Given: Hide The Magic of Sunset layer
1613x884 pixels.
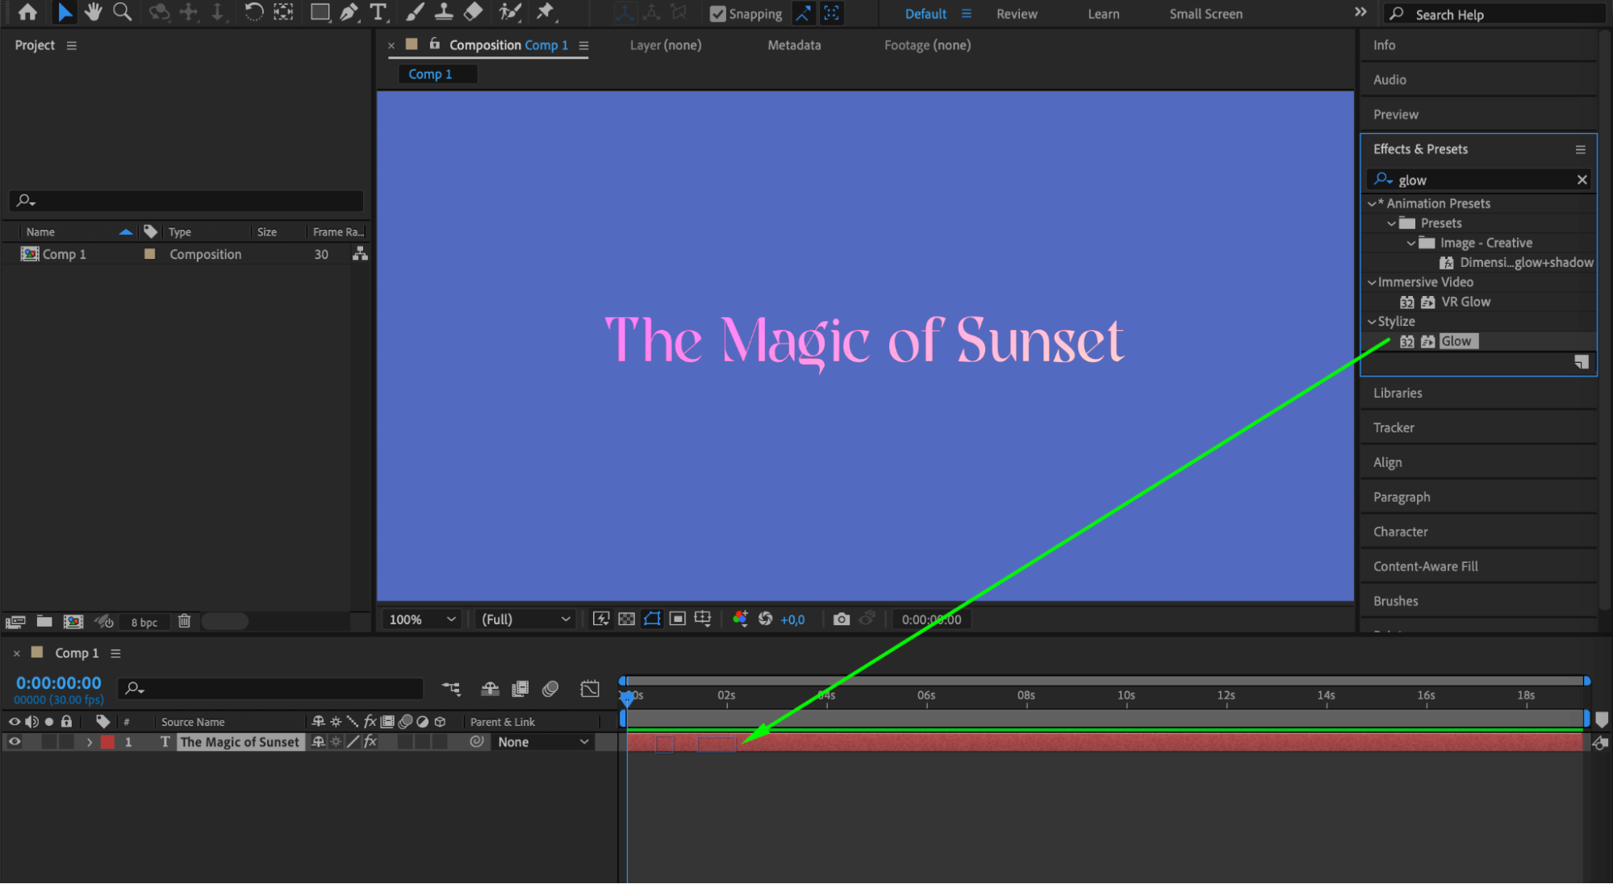Looking at the screenshot, I should pyautogui.click(x=15, y=741).
